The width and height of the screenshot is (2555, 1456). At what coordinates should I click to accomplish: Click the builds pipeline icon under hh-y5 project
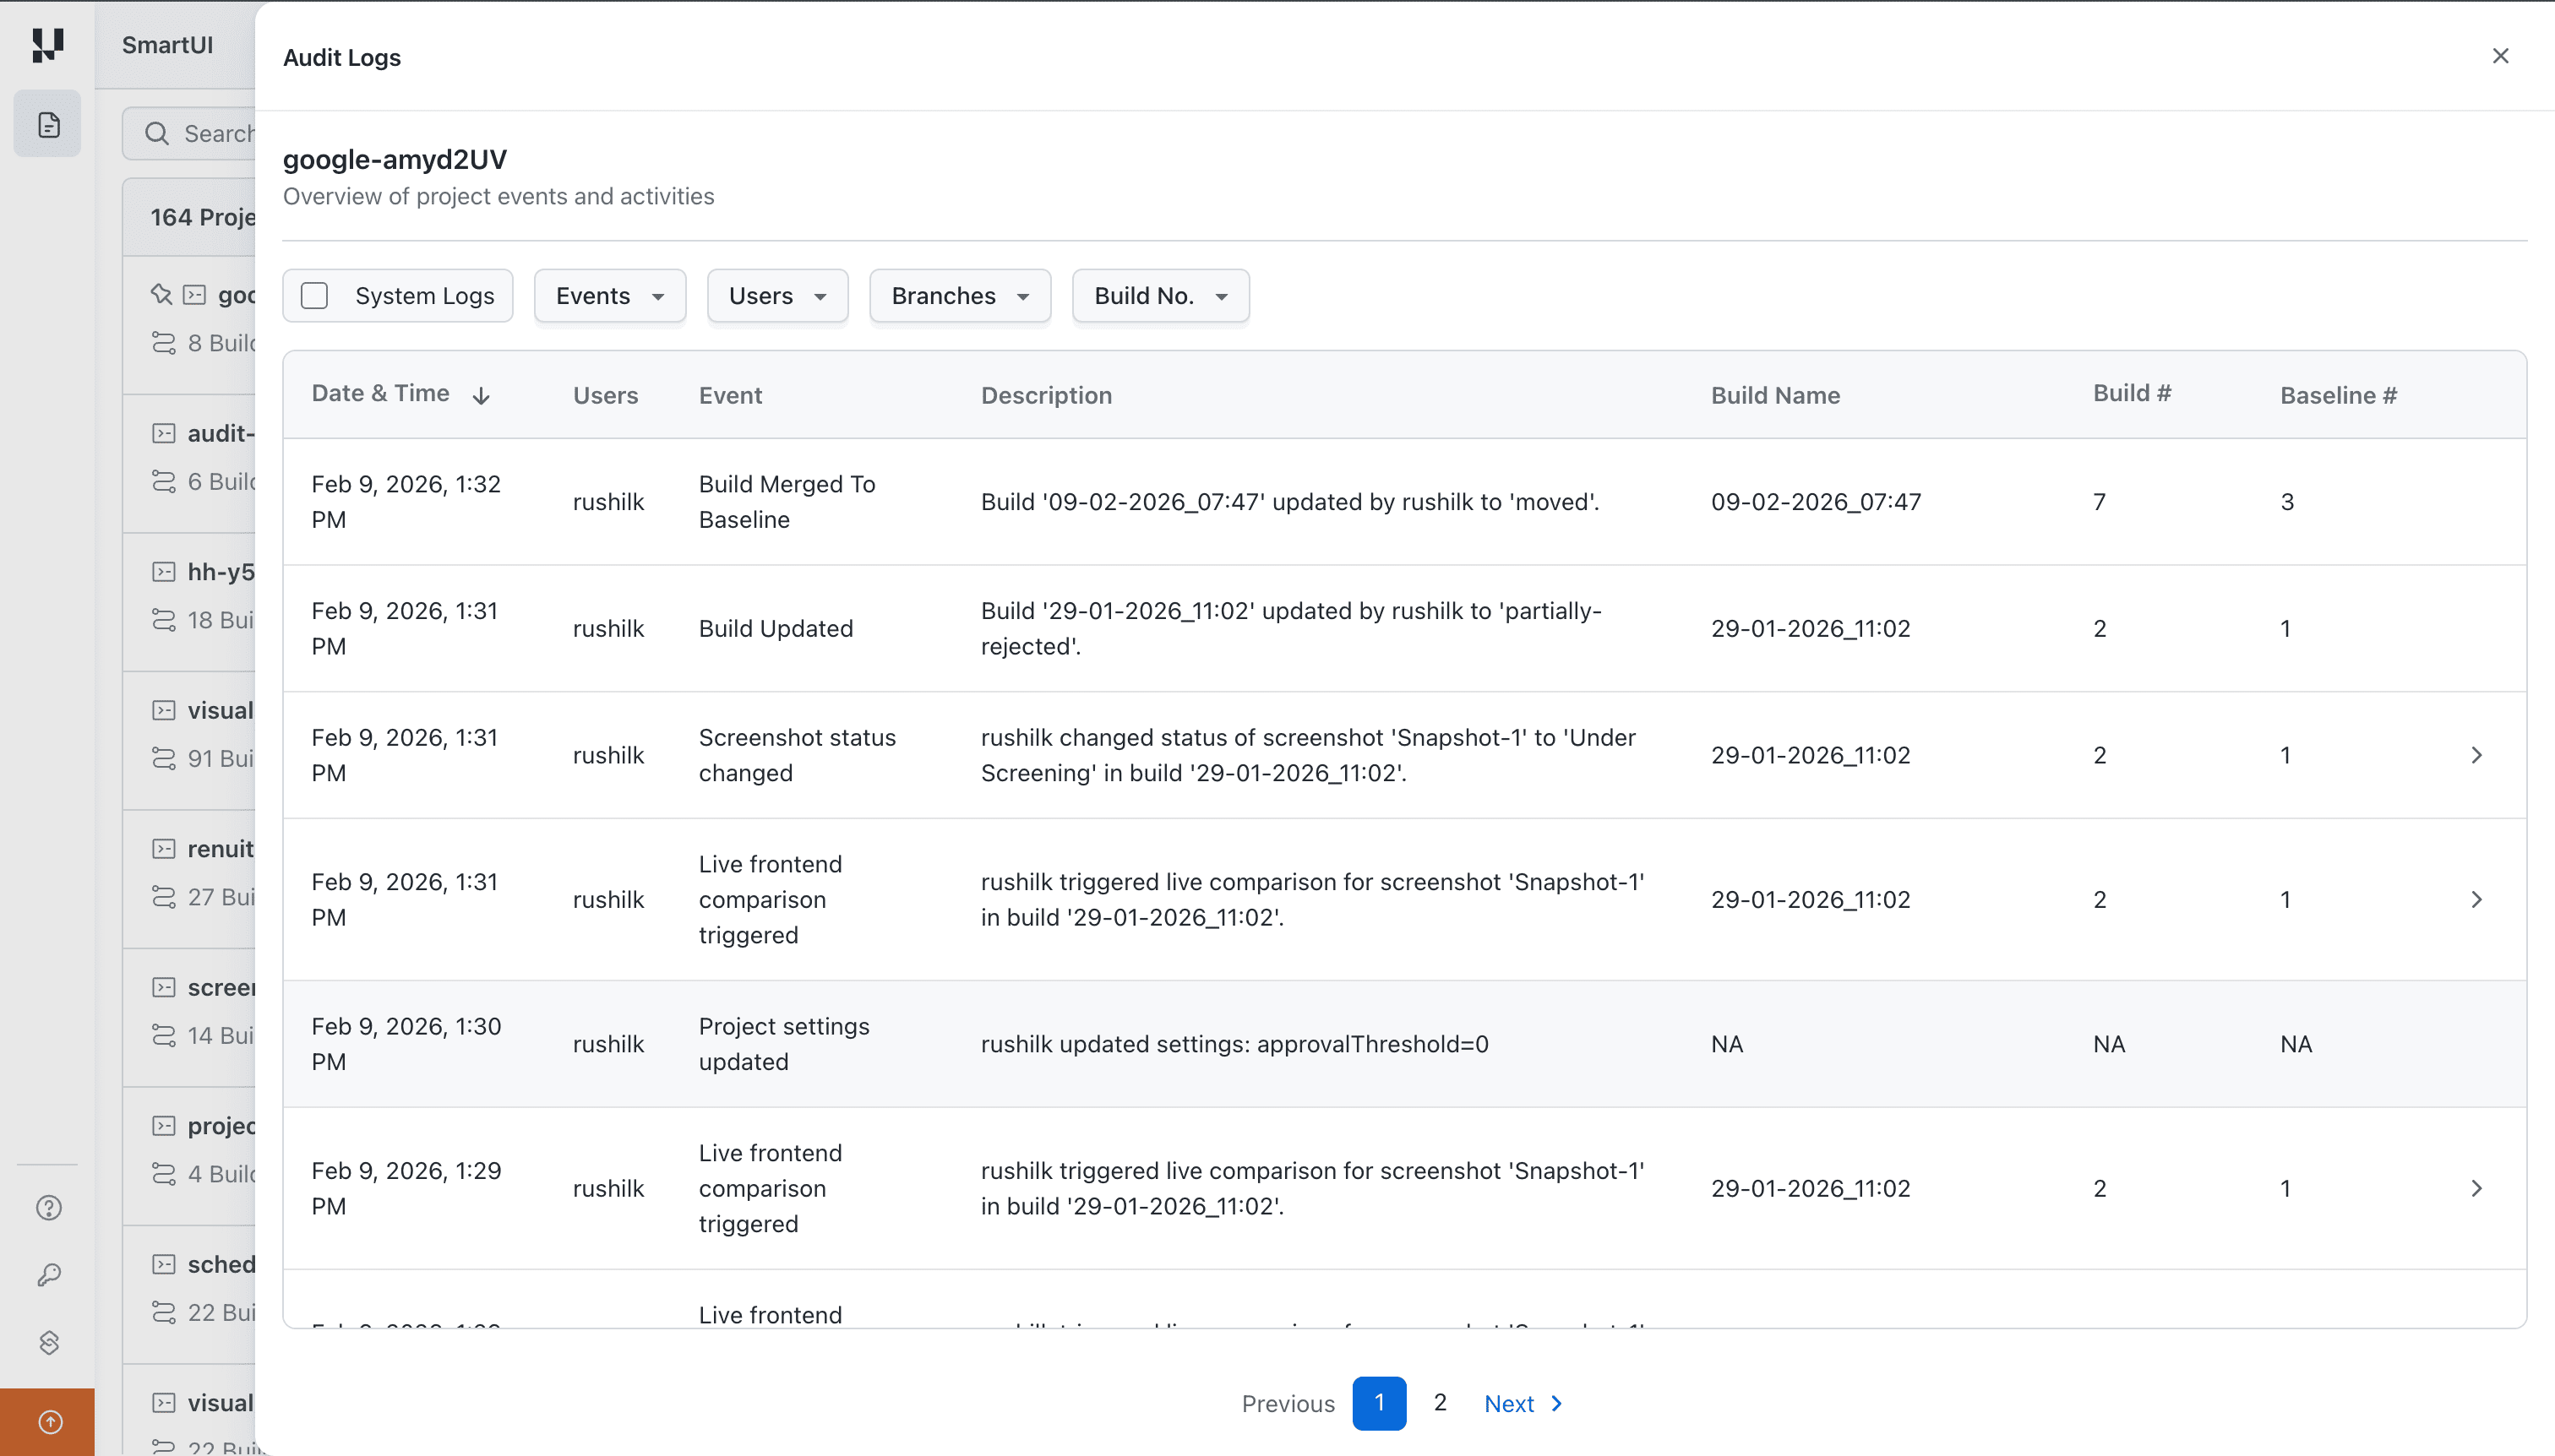[163, 620]
